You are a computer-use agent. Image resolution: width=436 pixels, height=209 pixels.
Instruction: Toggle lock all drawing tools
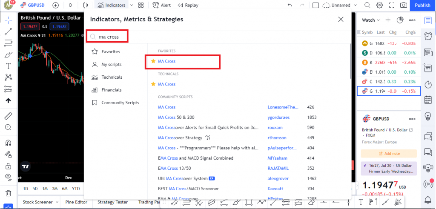click(8, 166)
